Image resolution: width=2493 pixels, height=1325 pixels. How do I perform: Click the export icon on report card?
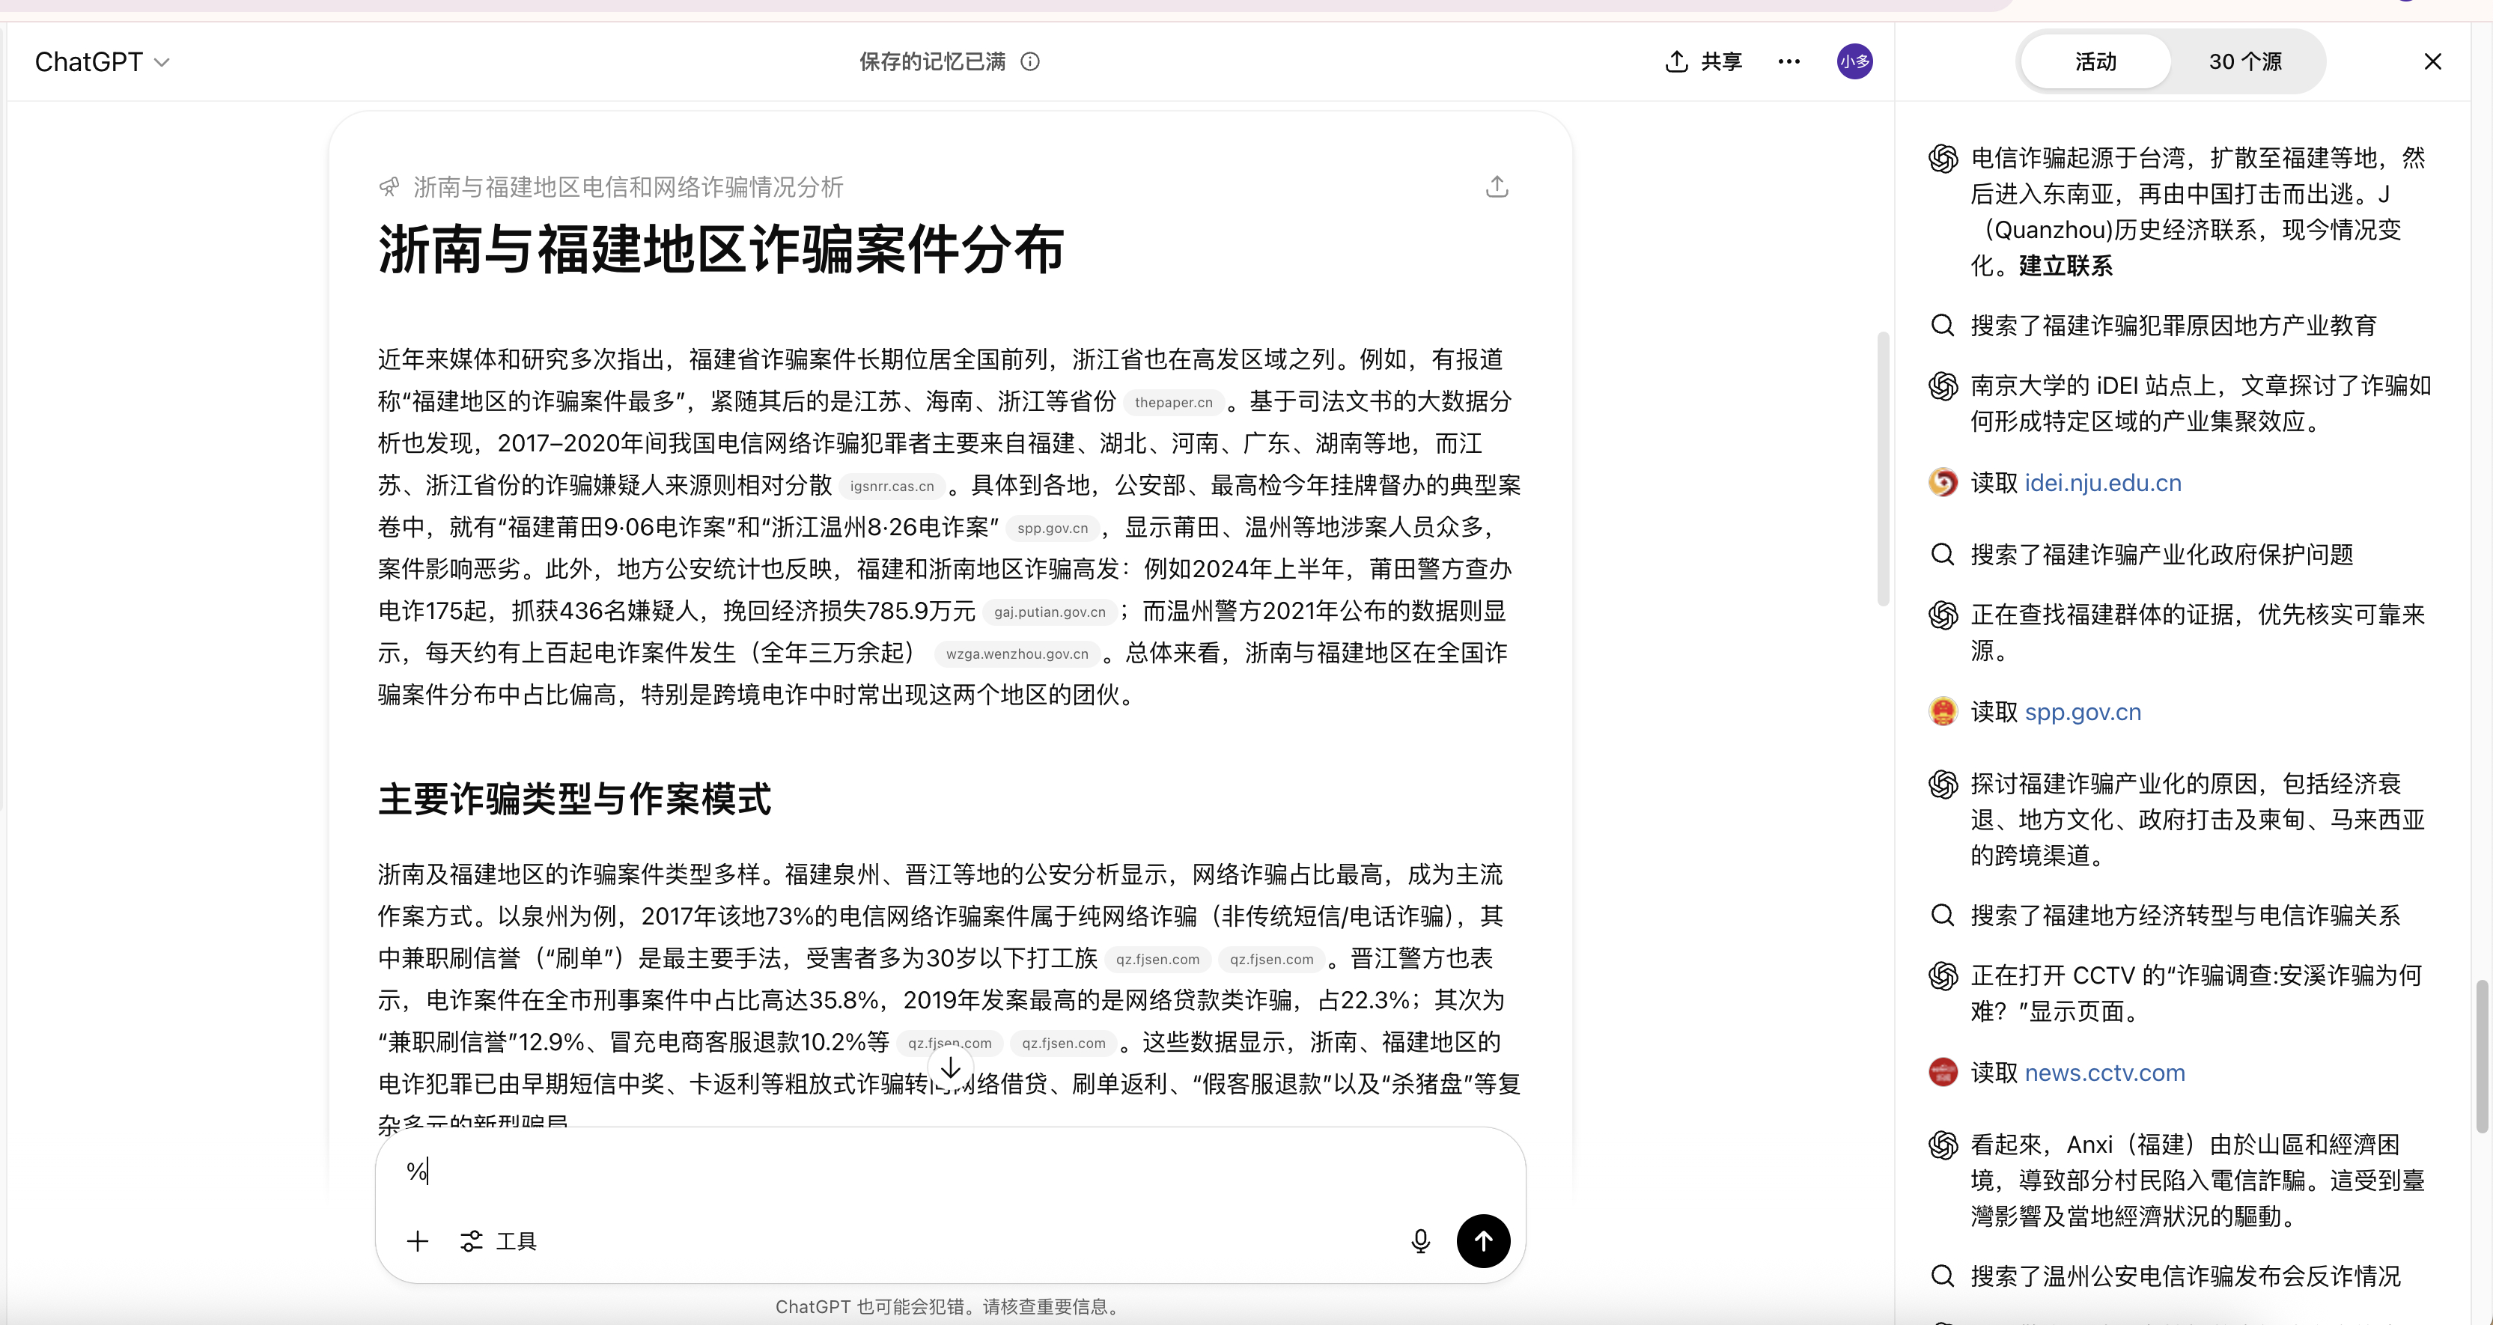(1497, 186)
